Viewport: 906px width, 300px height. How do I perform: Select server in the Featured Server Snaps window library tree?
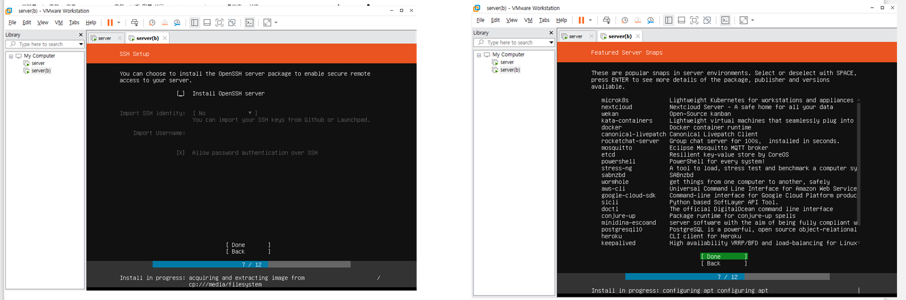(x=507, y=62)
